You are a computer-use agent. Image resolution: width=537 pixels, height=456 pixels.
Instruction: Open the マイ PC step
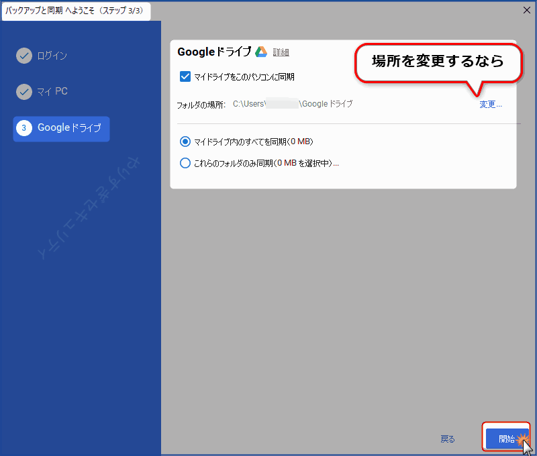52,91
